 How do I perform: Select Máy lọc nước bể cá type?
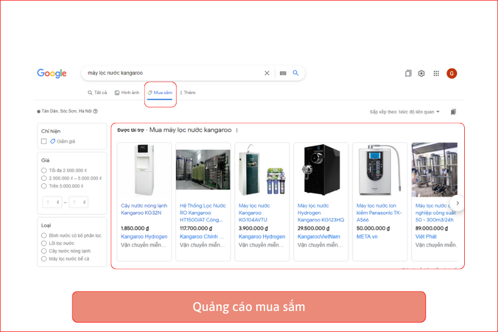(44, 259)
